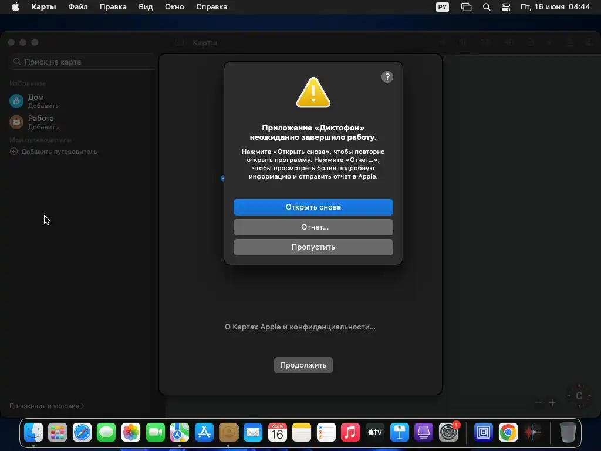Open Reminders app in the Dock

point(326,433)
